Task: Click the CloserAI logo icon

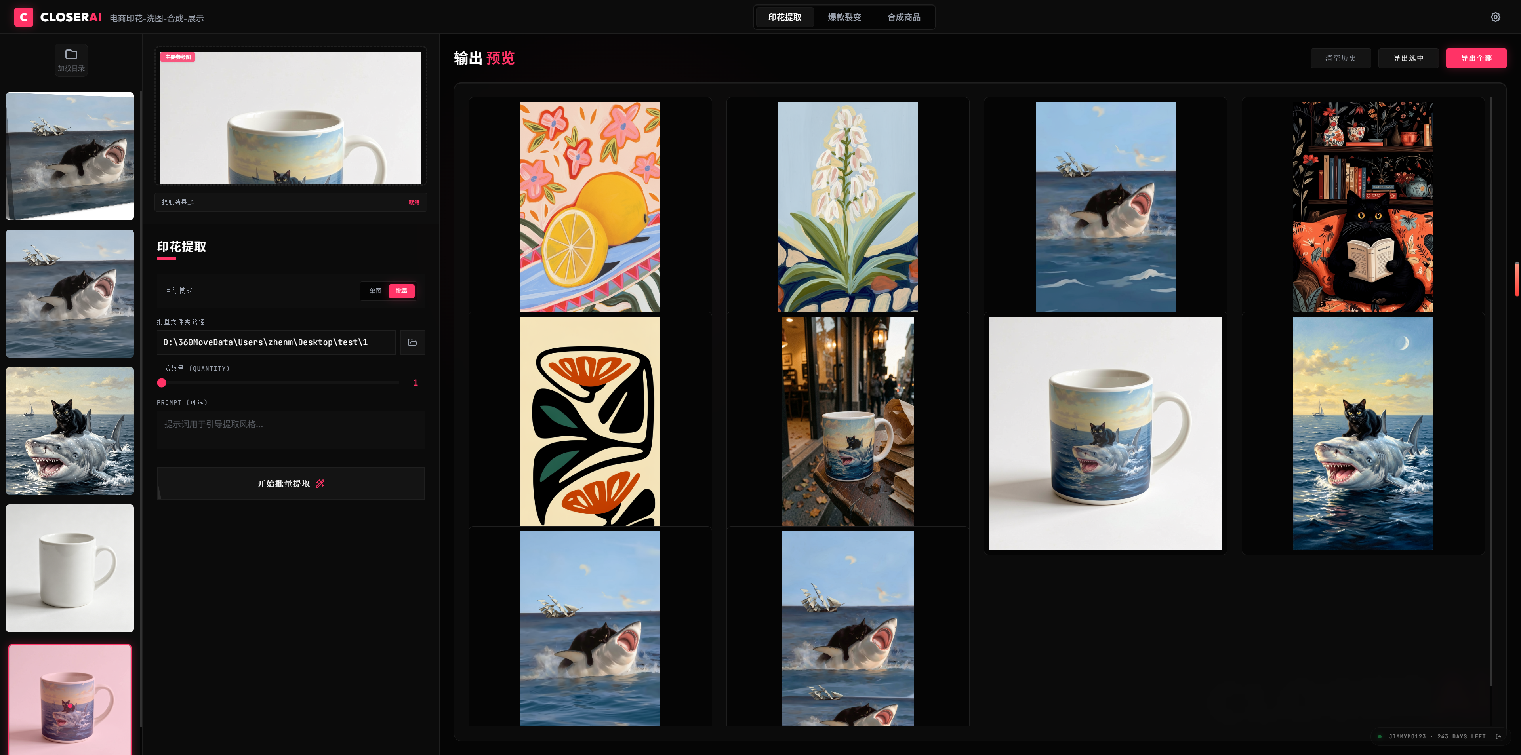Action: pyautogui.click(x=24, y=17)
